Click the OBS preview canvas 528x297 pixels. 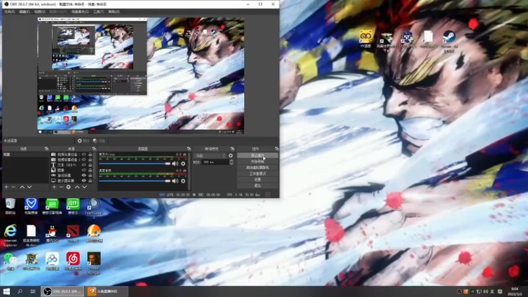tap(141, 76)
